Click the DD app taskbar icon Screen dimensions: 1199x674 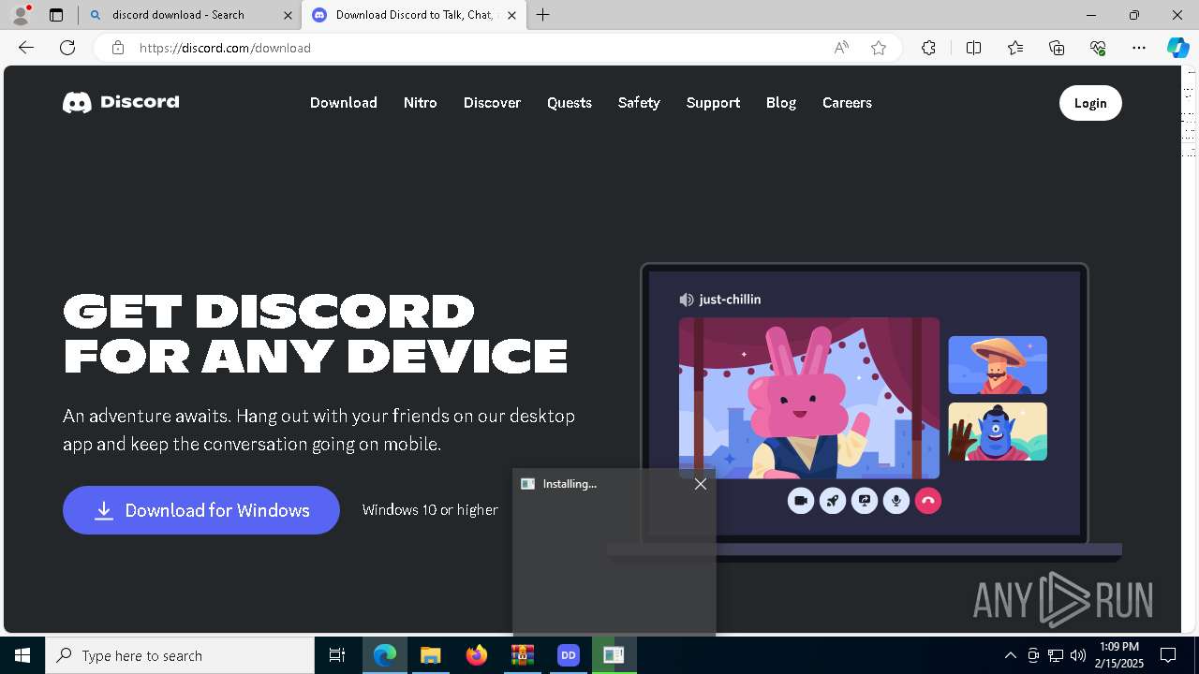pos(568,655)
